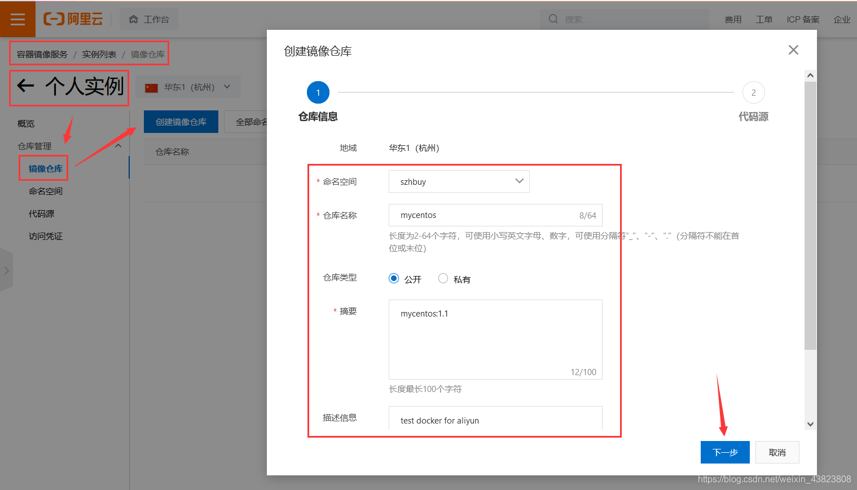Select the 私有 repository type

(443, 278)
